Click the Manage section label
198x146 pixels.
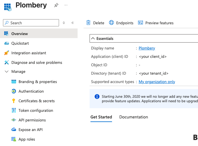tap(18, 72)
